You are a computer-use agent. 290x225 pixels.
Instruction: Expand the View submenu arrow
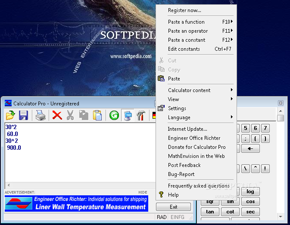point(231,99)
